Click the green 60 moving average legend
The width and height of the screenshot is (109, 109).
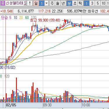pyautogui.click(x=27, y=17)
